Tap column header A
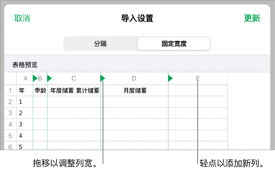Viewport: 275px width, 171px height. pos(25,78)
